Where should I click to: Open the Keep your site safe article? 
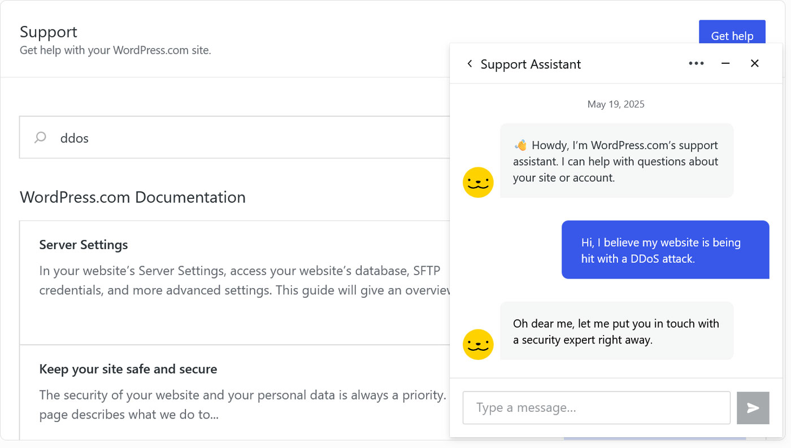click(x=128, y=368)
